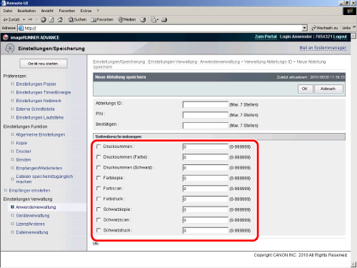
Task: Check the Schwarzkopie checkbox
Action: pyautogui.click(x=99, y=209)
